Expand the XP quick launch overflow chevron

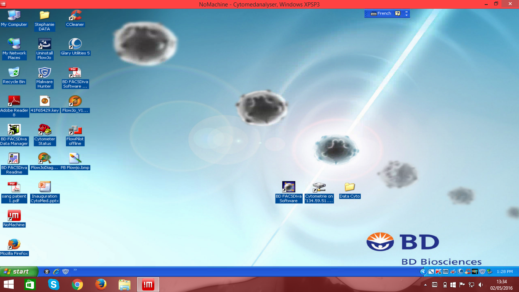click(75, 270)
